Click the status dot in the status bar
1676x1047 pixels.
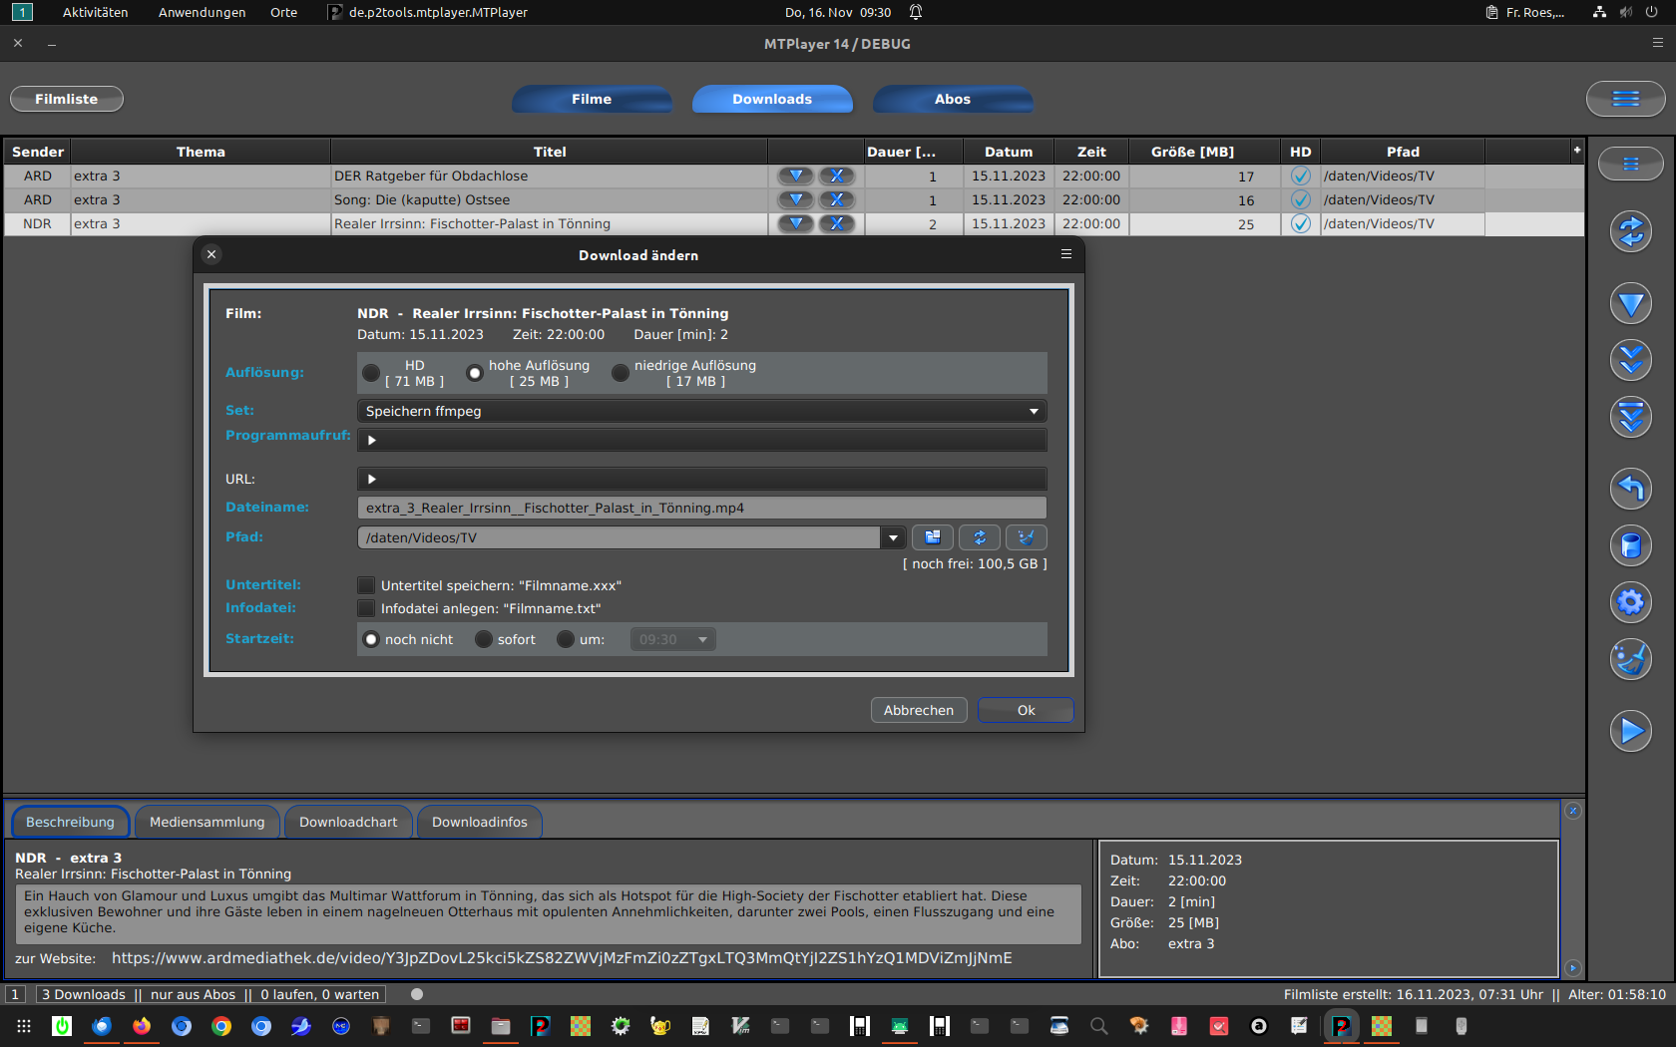pyautogui.click(x=417, y=994)
